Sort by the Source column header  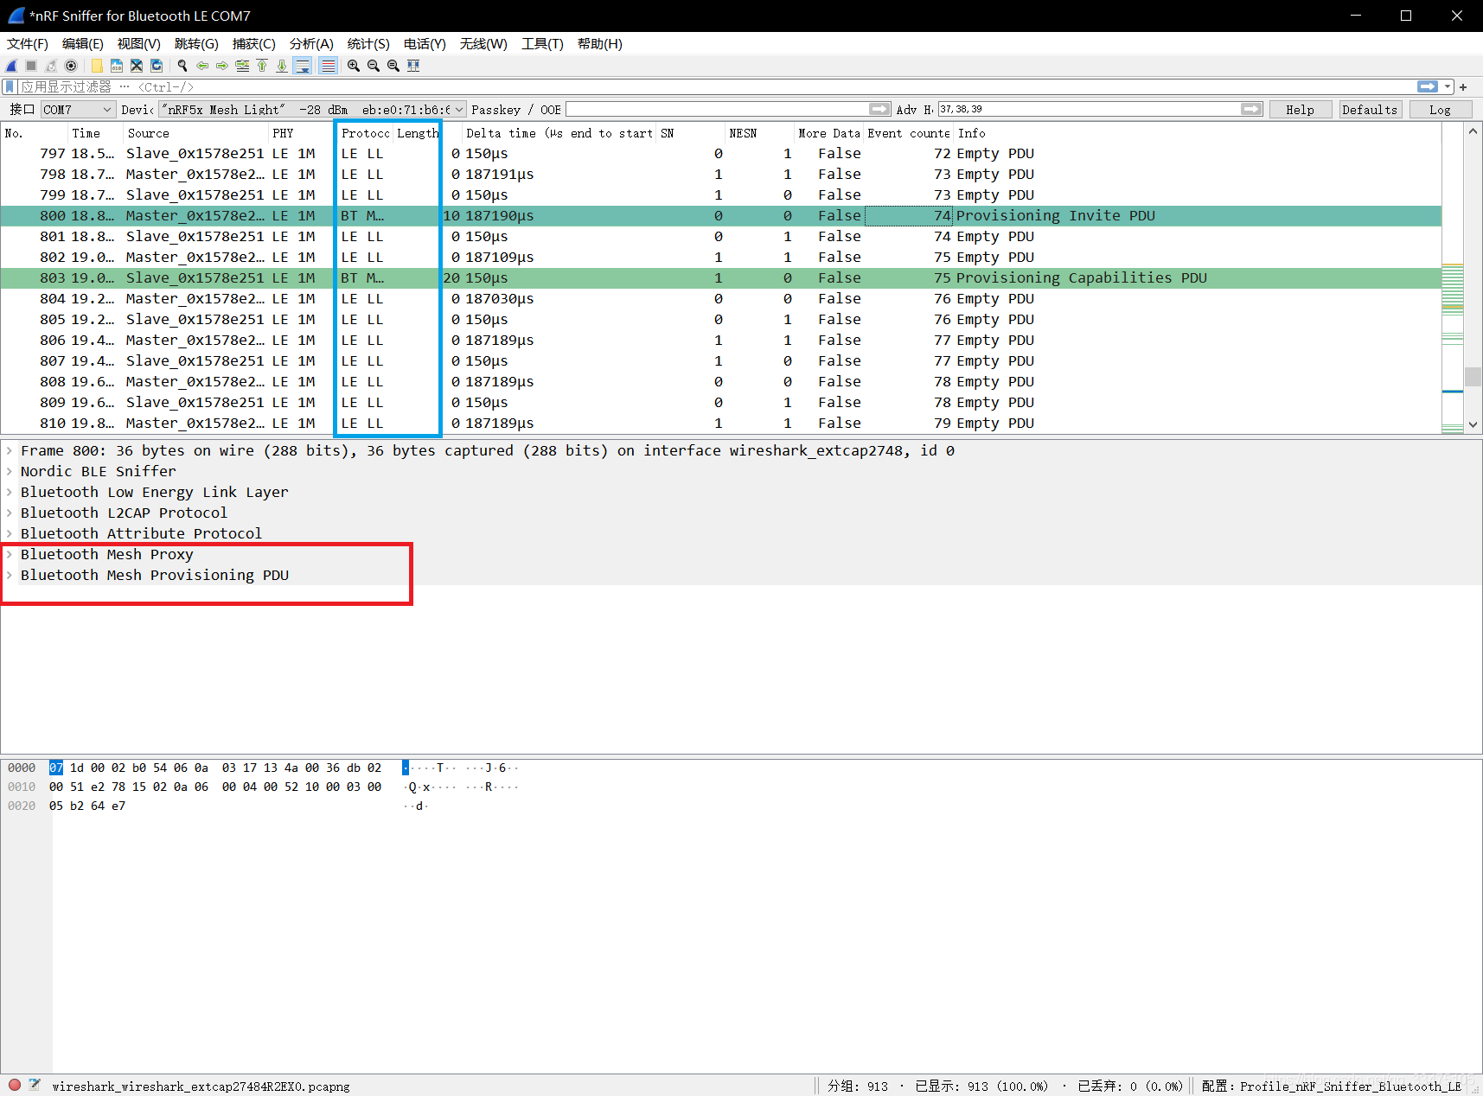click(195, 133)
